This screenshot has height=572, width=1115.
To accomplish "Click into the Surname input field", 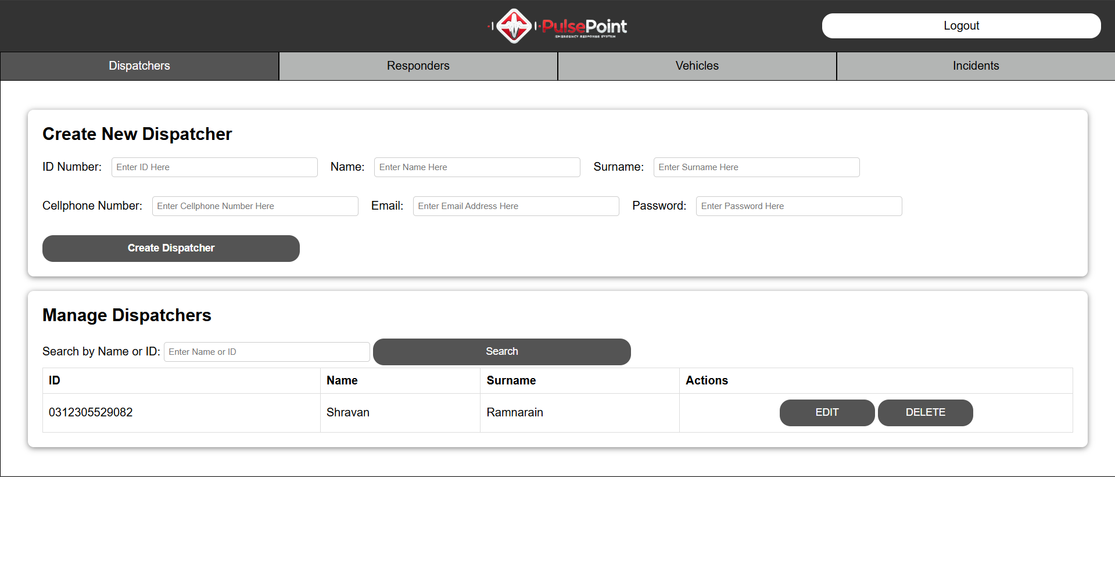I will pos(757,167).
